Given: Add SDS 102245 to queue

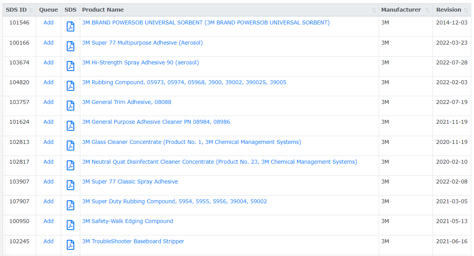Looking at the screenshot, I should 48,241.
